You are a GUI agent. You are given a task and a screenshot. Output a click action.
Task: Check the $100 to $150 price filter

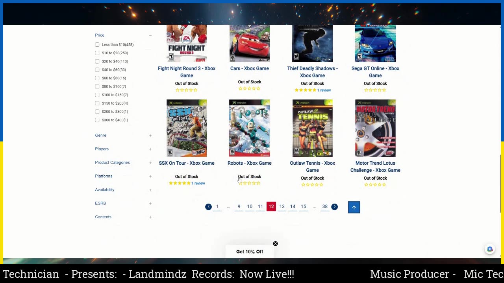97,95
